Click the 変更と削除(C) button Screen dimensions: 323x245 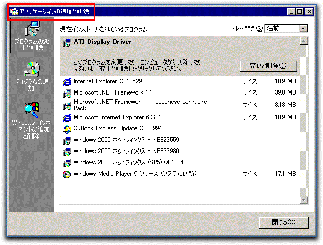coord(268,66)
